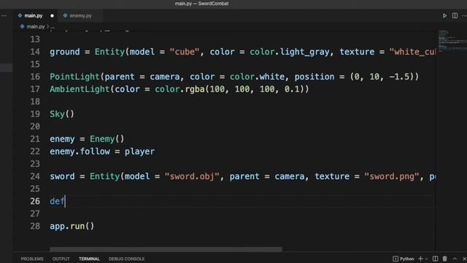Click the "cube" string on line 14
The image size is (467, 263).
pos(185,52)
